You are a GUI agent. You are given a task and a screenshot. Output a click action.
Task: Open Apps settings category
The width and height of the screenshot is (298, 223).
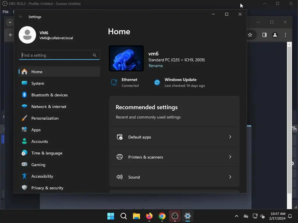click(59, 130)
